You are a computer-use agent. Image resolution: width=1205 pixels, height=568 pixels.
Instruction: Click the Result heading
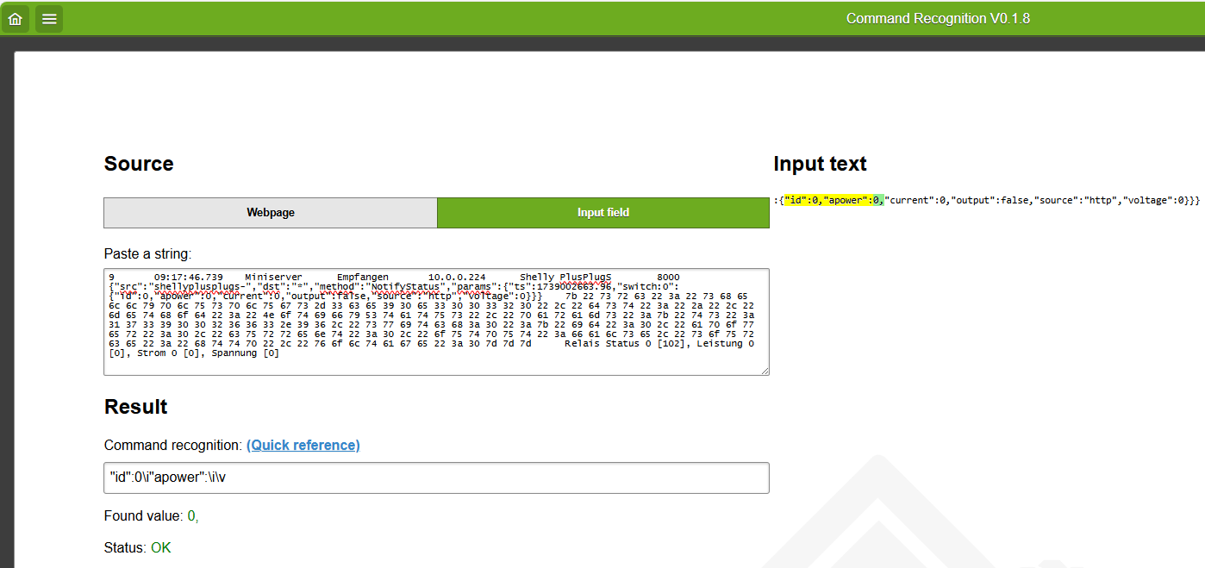136,407
